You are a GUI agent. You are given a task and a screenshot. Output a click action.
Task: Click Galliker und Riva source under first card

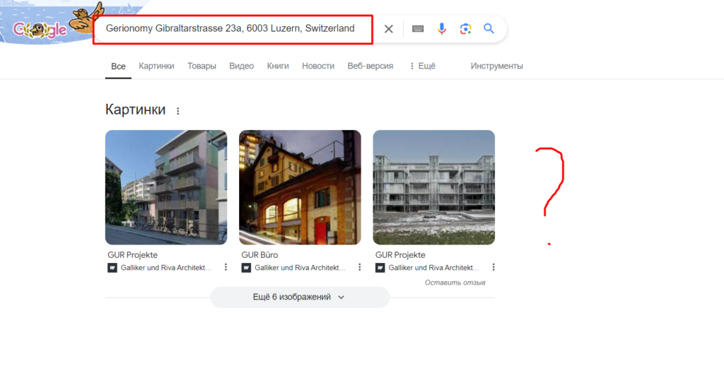pos(166,268)
